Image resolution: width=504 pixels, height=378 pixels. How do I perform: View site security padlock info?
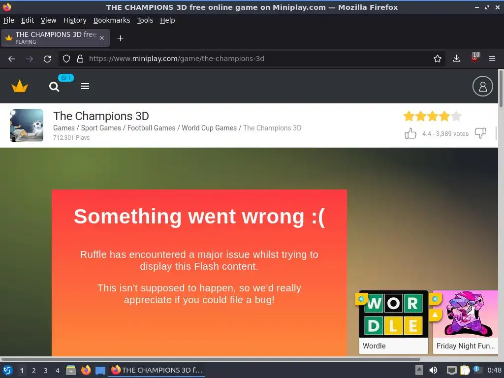click(80, 59)
